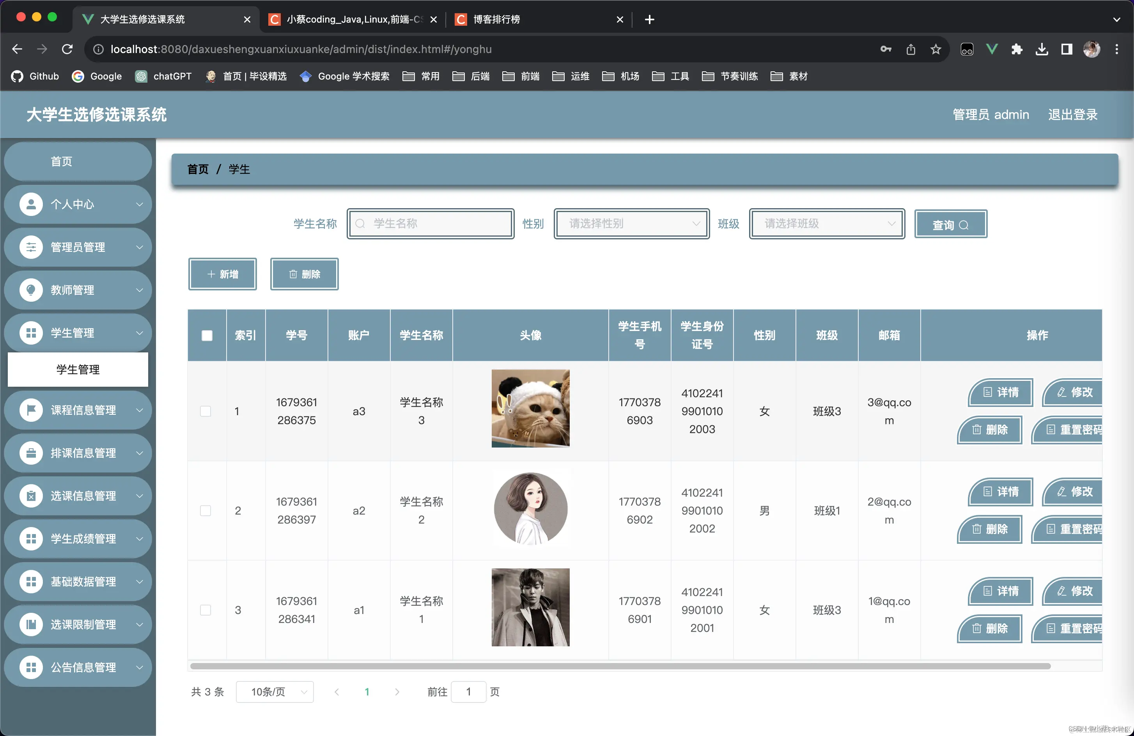
Task: Open the 请选择班级 class dropdown
Action: 827,223
